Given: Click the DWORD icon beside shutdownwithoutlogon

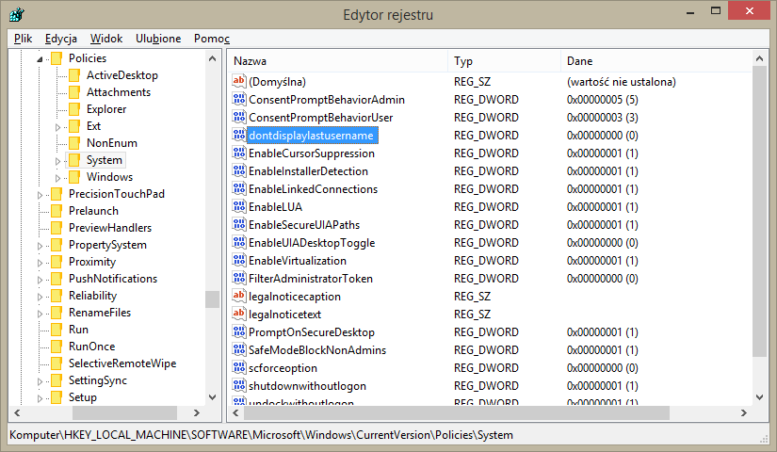Looking at the screenshot, I should (x=239, y=385).
